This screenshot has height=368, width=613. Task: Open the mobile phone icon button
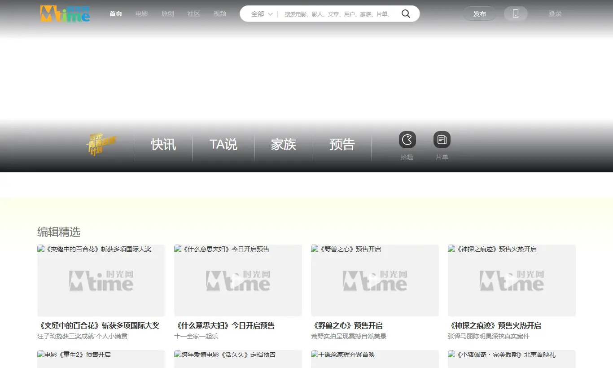coord(516,14)
